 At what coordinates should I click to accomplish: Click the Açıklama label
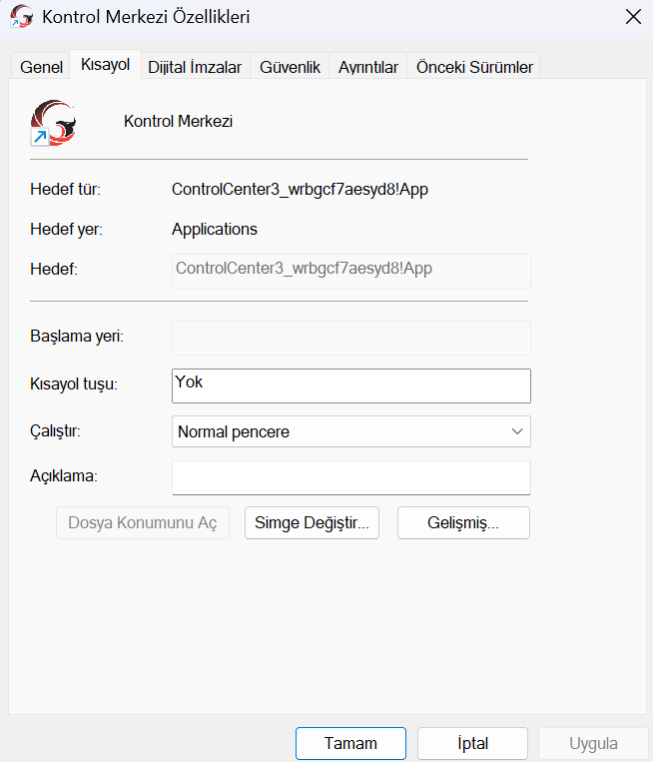click(x=64, y=475)
